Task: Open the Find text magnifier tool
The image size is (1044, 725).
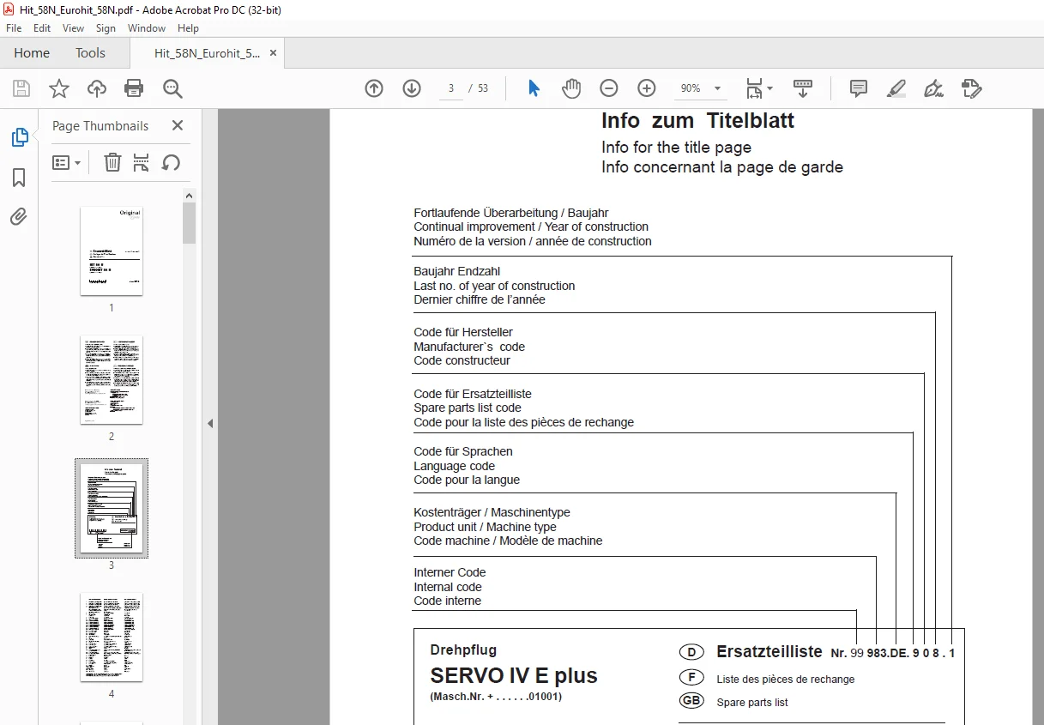Action: [172, 88]
